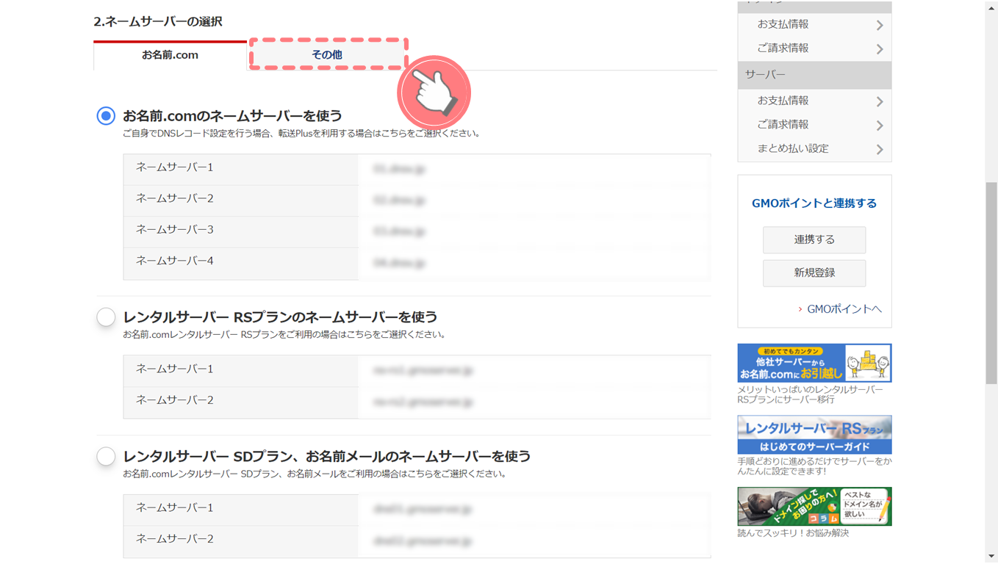The image size is (998, 564).
Task: Open the GMOポイントと連携する heading
Action: click(x=814, y=203)
